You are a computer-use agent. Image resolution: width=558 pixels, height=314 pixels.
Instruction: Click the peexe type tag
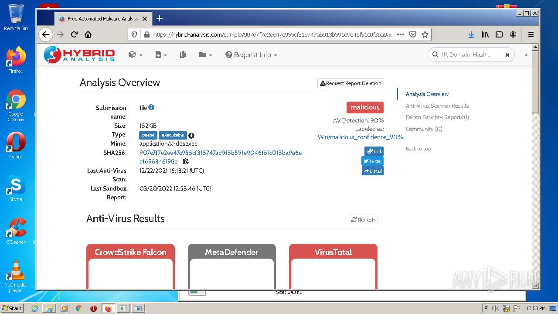click(x=148, y=135)
